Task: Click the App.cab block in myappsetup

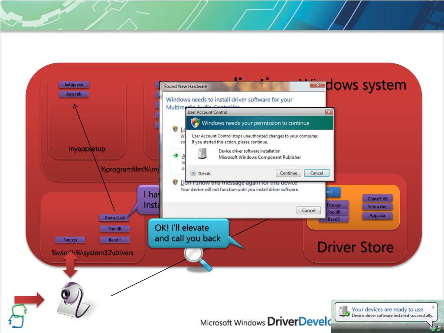Action: click(74, 94)
